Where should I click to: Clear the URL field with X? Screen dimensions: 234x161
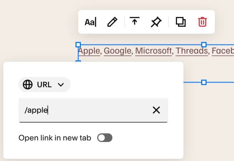point(156,110)
